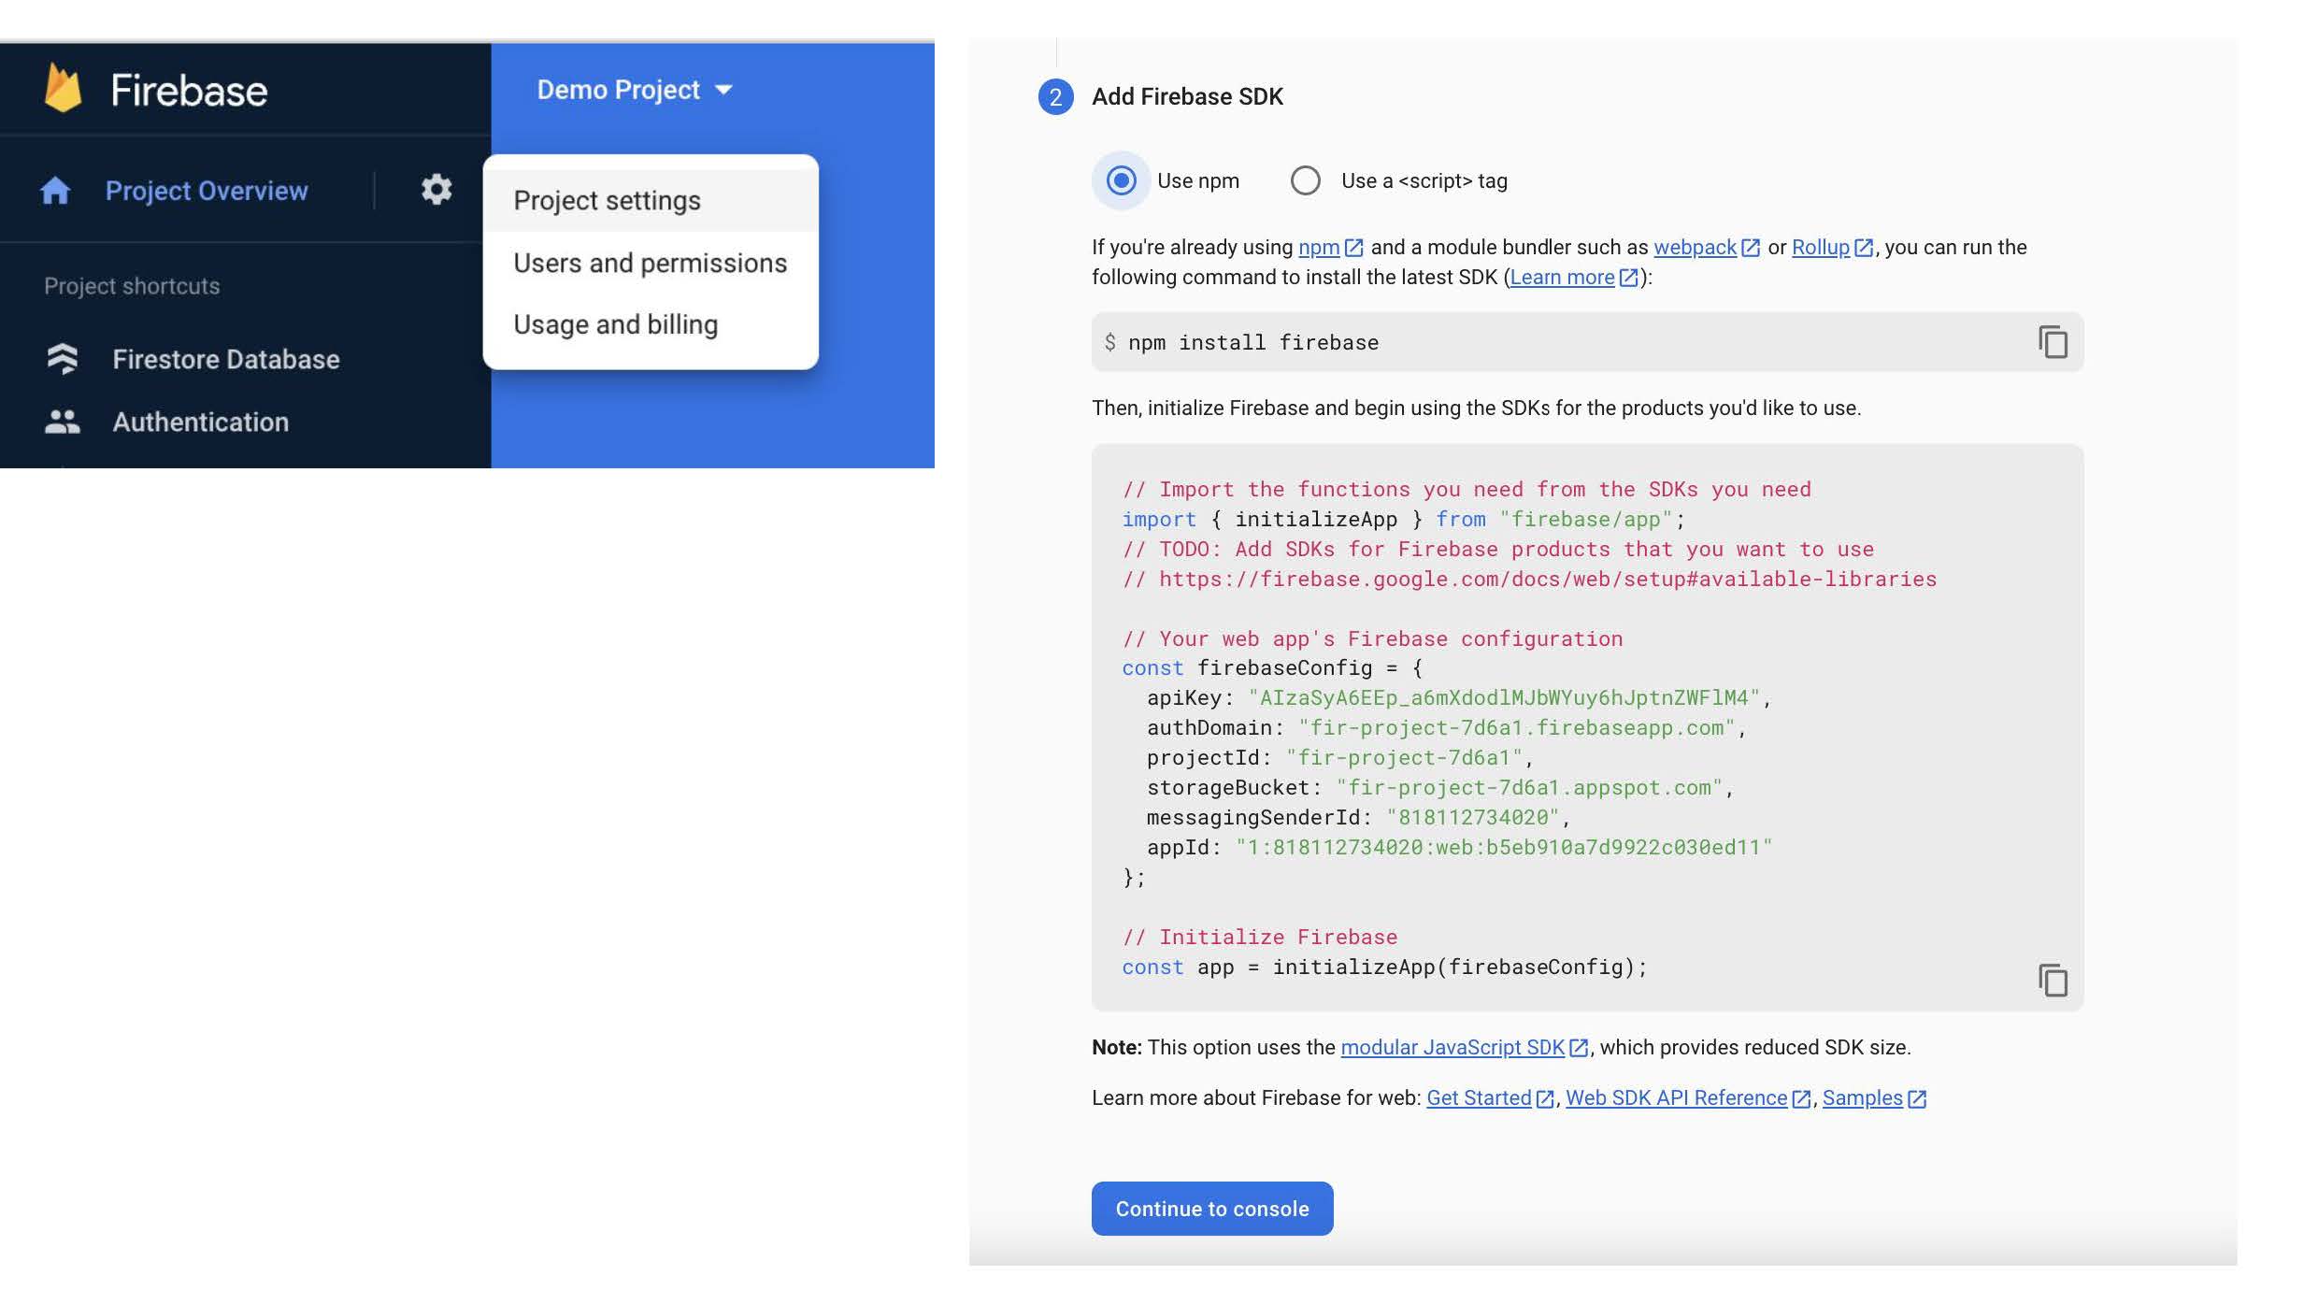This screenshot has width=2318, height=1304.
Task: Click the apiKey value string
Action: (x=1504, y=697)
